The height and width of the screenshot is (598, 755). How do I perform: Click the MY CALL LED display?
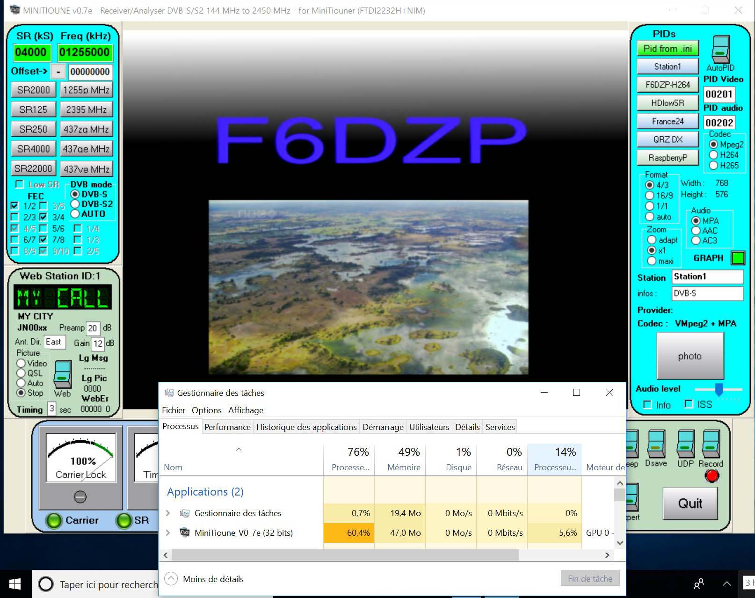(x=62, y=297)
